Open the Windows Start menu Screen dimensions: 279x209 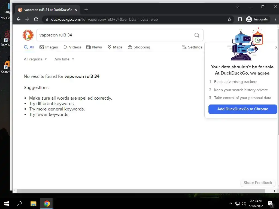(7, 204)
